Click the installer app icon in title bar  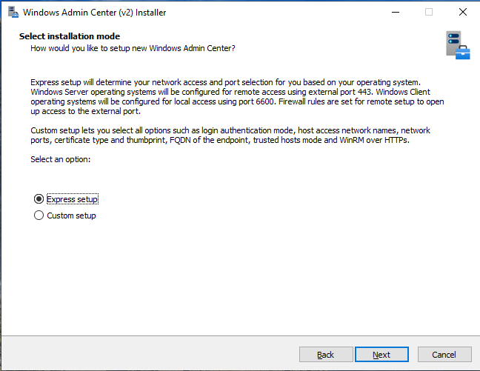click(12, 13)
